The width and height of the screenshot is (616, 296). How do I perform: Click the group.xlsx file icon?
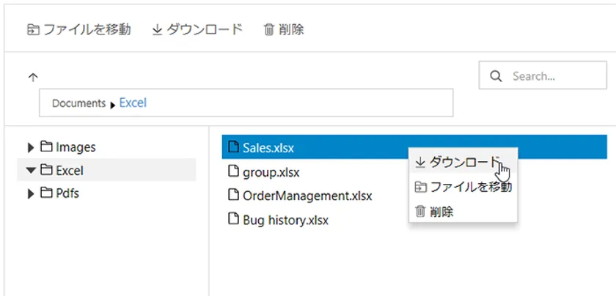pyautogui.click(x=234, y=172)
